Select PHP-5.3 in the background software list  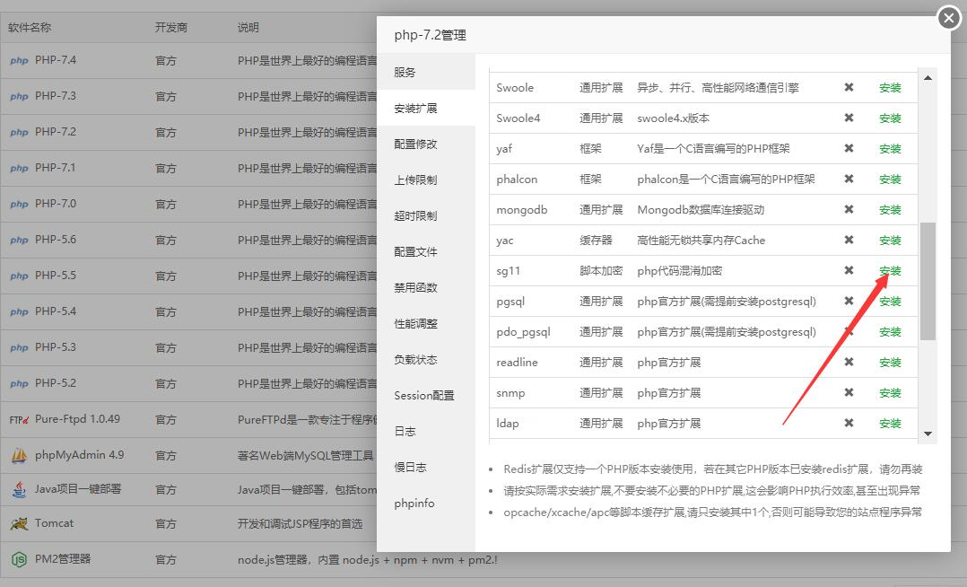pos(56,346)
